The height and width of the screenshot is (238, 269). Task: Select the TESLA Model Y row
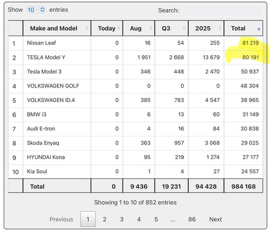[x=136, y=57]
